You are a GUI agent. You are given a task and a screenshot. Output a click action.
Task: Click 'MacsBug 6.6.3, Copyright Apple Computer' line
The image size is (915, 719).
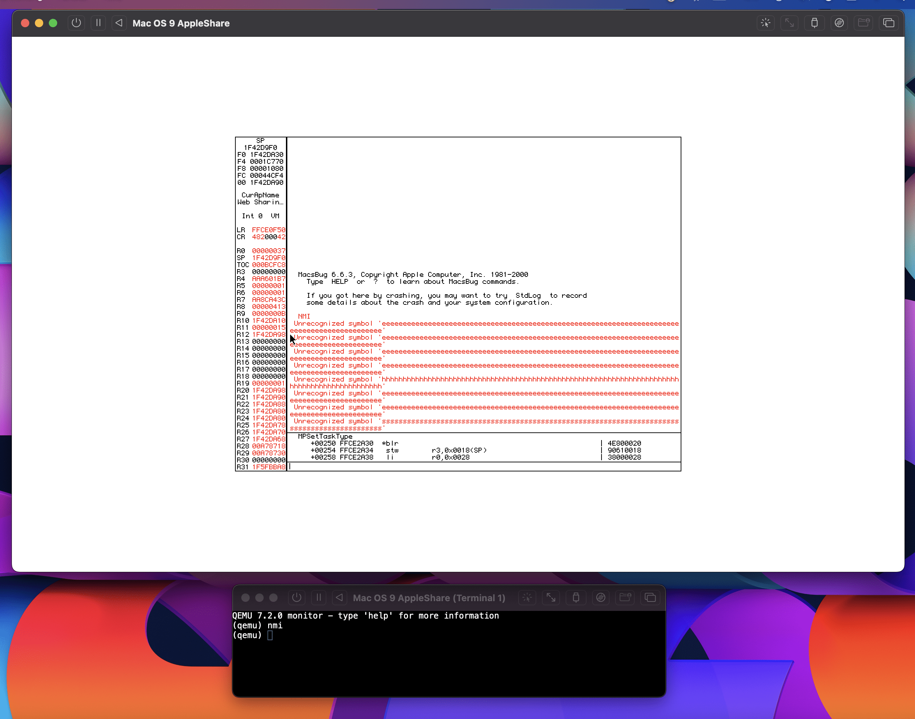(x=413, y=274)
